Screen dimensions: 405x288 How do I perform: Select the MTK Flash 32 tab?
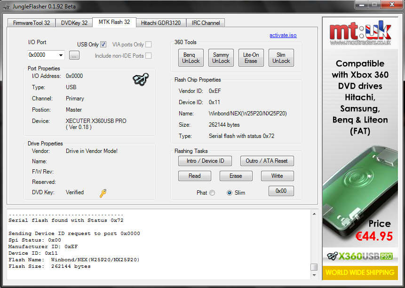pos(114,22)
